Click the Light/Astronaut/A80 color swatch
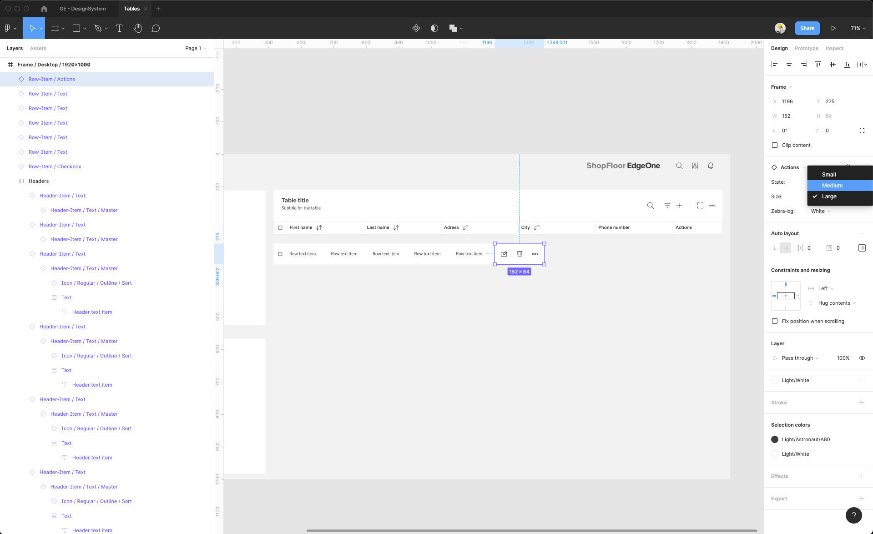Viewport: 873px width, 534px height. 775,439
